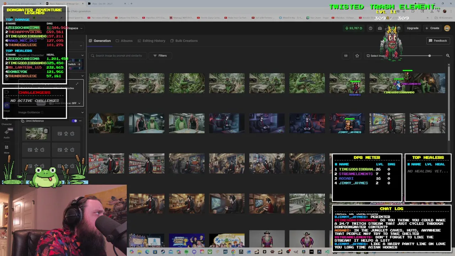Open the Editing History tab
This screenshot has height=256, width=455.
pos(151,41)
